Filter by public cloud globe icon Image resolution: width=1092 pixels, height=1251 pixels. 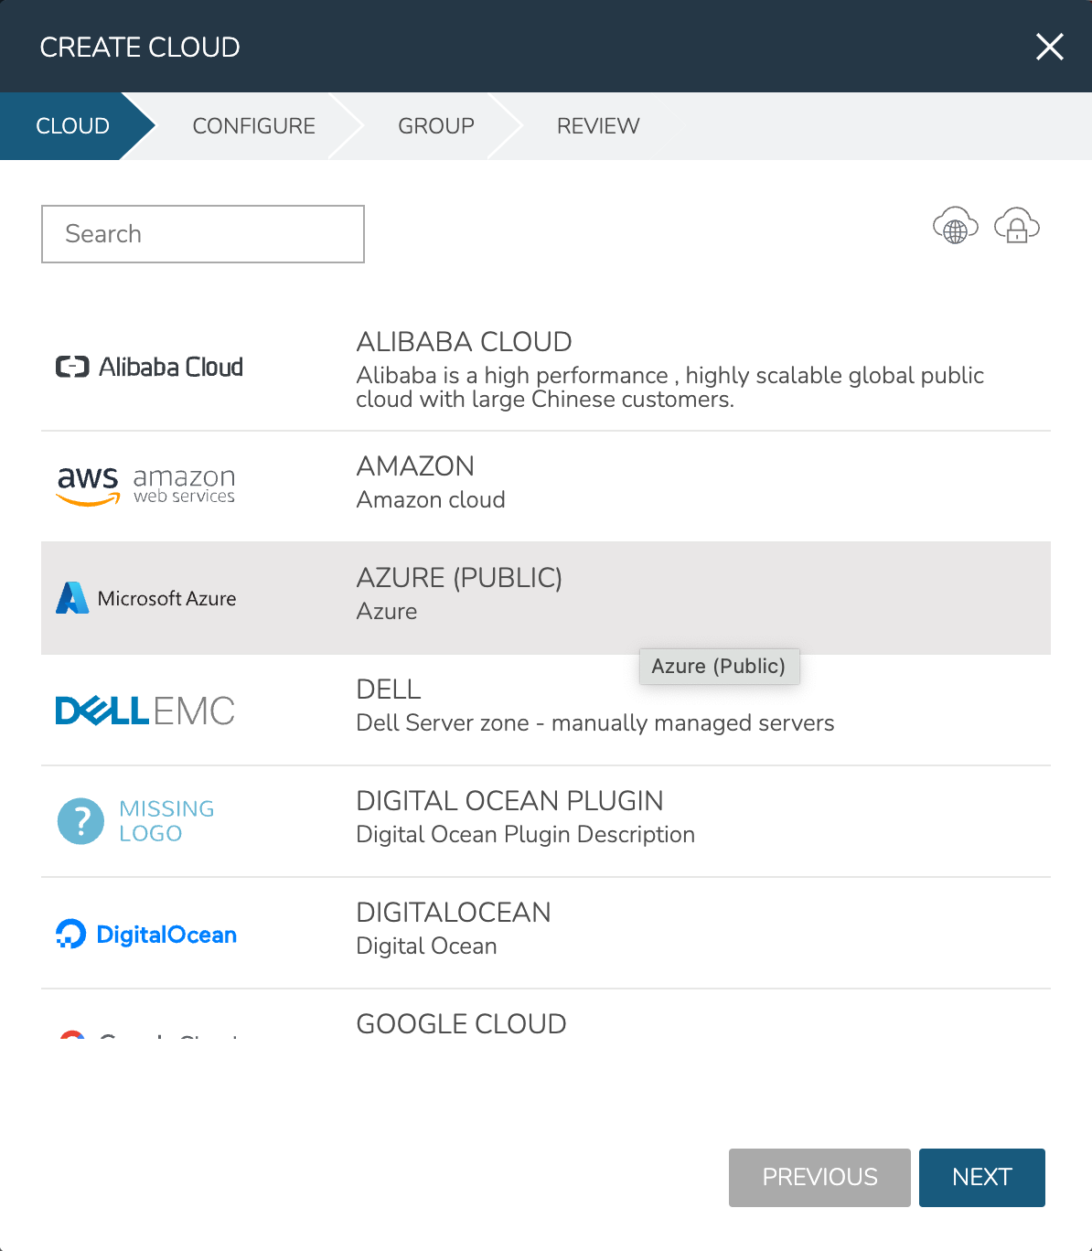point(955,226)
